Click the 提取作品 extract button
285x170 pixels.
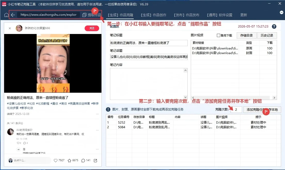[92, 15]
